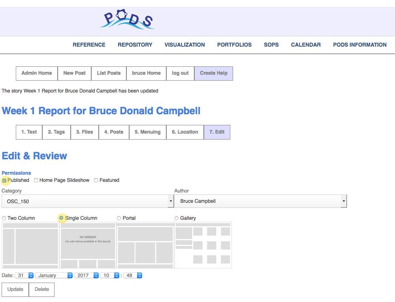Enable Home Page Slideshow checkbox

(x=36, y=180)
